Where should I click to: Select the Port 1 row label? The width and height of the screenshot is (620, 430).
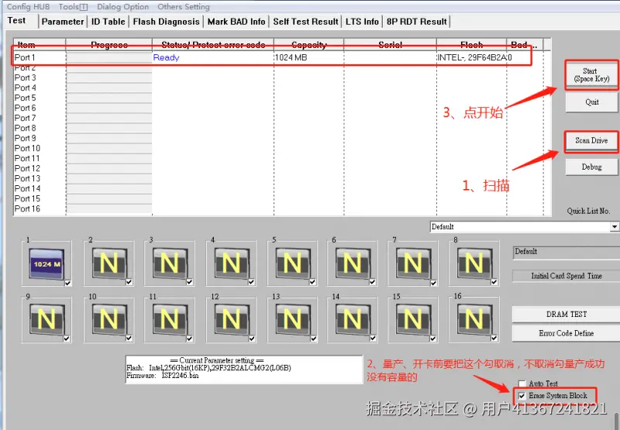click(x=25, y=57)
